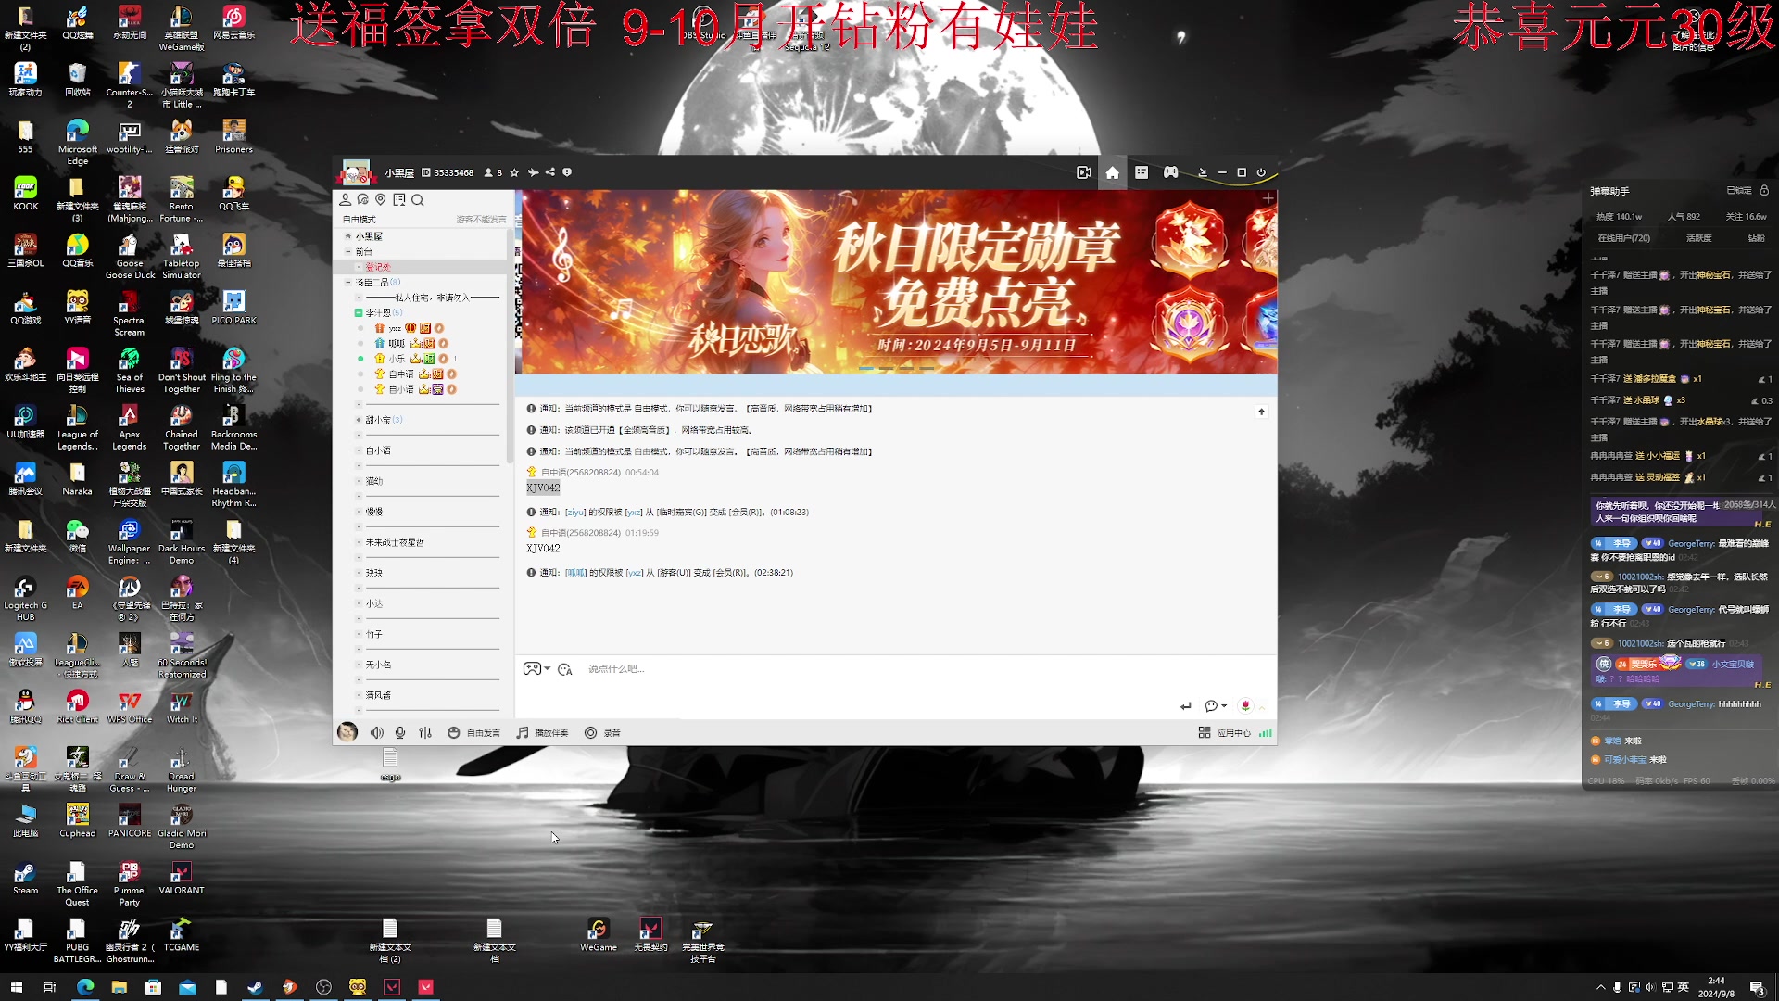
Task: Click 播放伴奏 play accompaniment button
Action: point(542,732)
